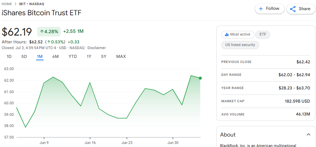Click the share network icon
316x147 pixels.
tap(293, 9)
